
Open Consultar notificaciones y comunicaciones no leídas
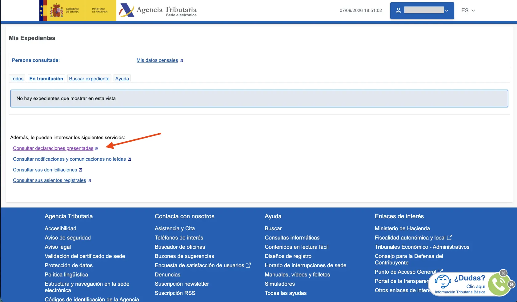point(69,159)
